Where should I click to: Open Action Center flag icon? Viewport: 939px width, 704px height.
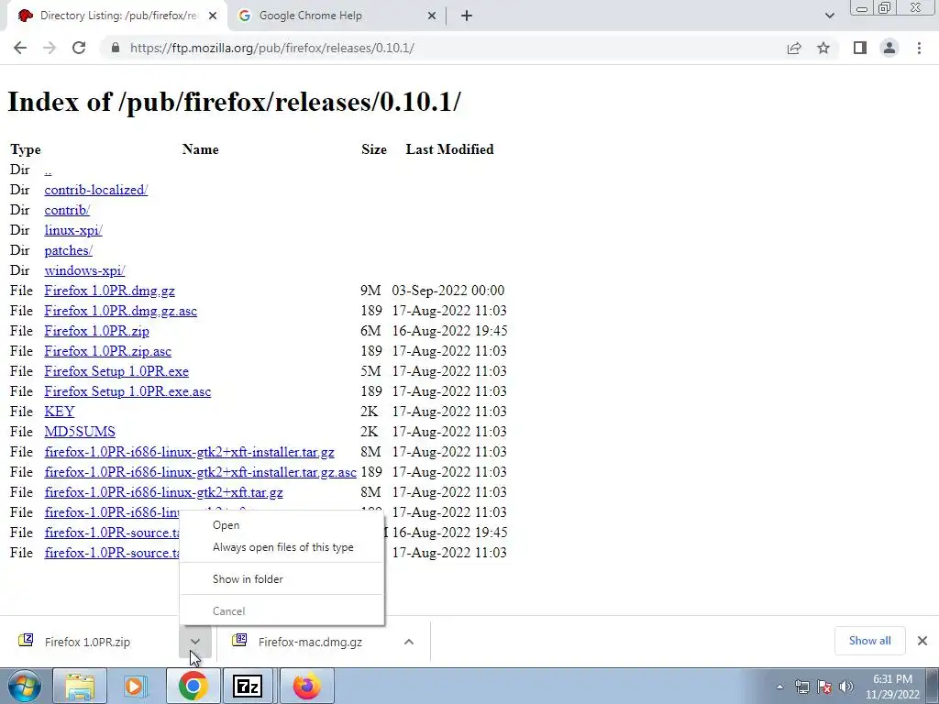coord(824,687)
